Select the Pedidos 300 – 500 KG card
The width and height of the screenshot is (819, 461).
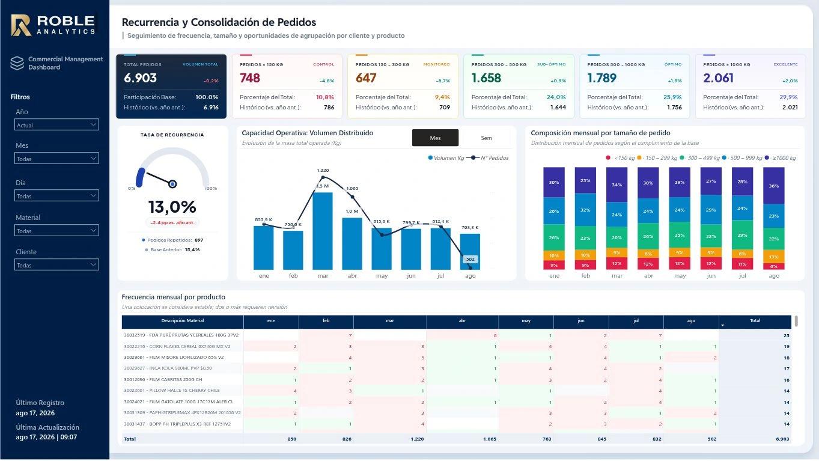tap(519, 87)
